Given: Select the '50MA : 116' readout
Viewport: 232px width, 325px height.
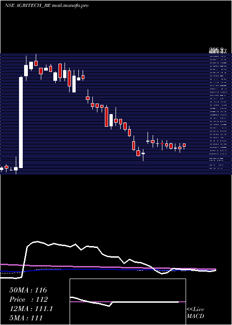Looking at the screenshot, I should pyautogui.click(x=28, y=290).
